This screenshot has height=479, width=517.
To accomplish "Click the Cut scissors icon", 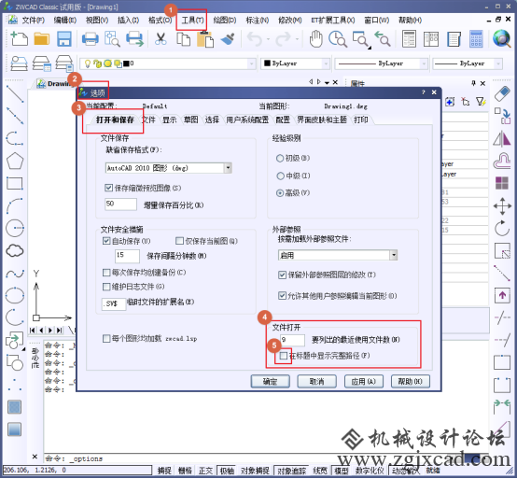I will pos(161,38).
